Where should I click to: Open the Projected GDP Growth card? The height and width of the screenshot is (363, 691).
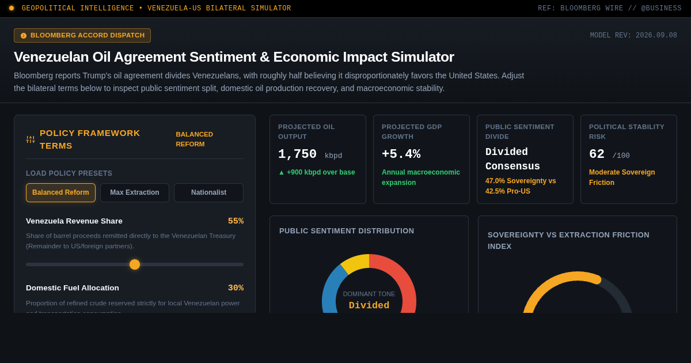pos(422,159)
